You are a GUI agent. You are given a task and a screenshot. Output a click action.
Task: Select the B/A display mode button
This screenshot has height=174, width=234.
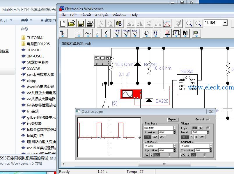pos(155,137)
